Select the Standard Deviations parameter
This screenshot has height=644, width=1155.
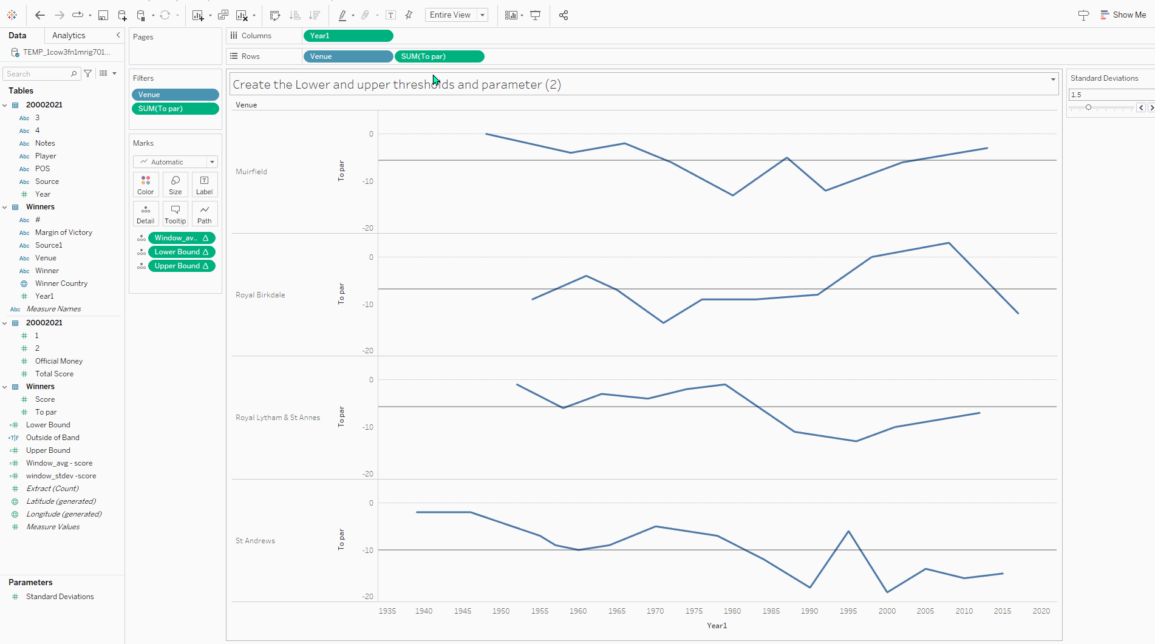(60, 597)
